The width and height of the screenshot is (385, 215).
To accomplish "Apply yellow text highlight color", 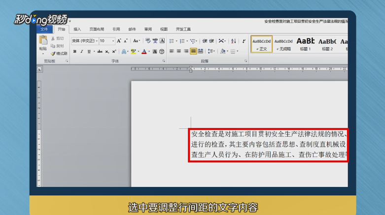I will 133,52.
